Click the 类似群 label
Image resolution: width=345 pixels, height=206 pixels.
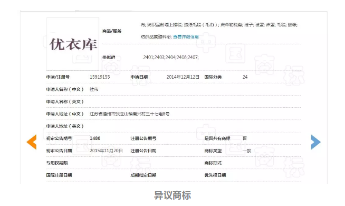click(x=109, y=58)
